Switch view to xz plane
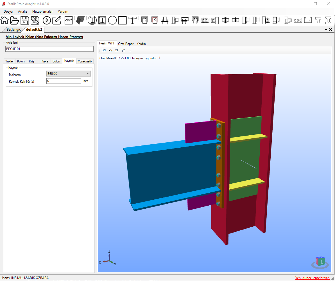The width and height of the screenshot is (335, 281). [x=117, y=50]
